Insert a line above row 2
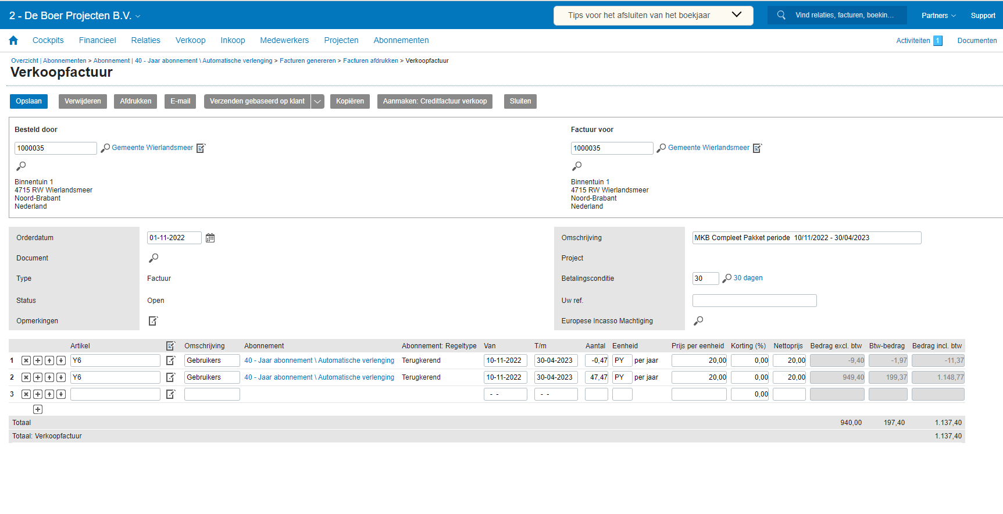 (38, 377)
